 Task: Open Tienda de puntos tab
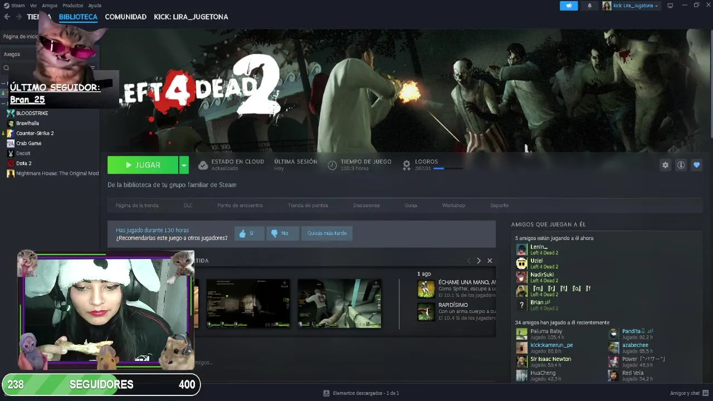[x=308, y=206]
